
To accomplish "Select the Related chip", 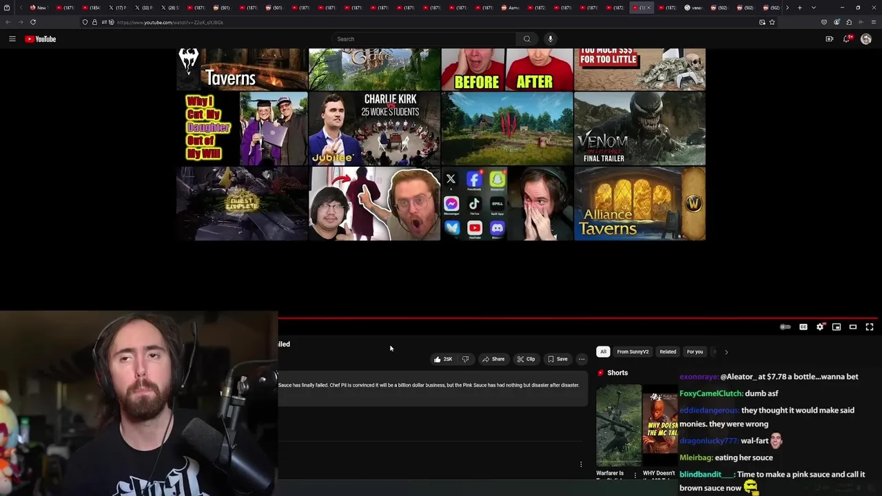I will [x=668, y=352].
